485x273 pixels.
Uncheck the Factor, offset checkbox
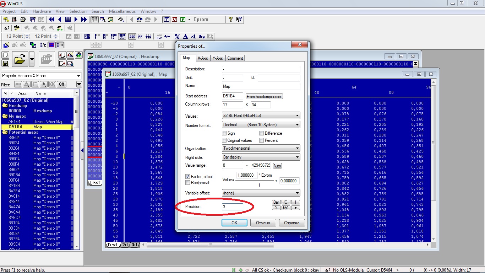188,177
